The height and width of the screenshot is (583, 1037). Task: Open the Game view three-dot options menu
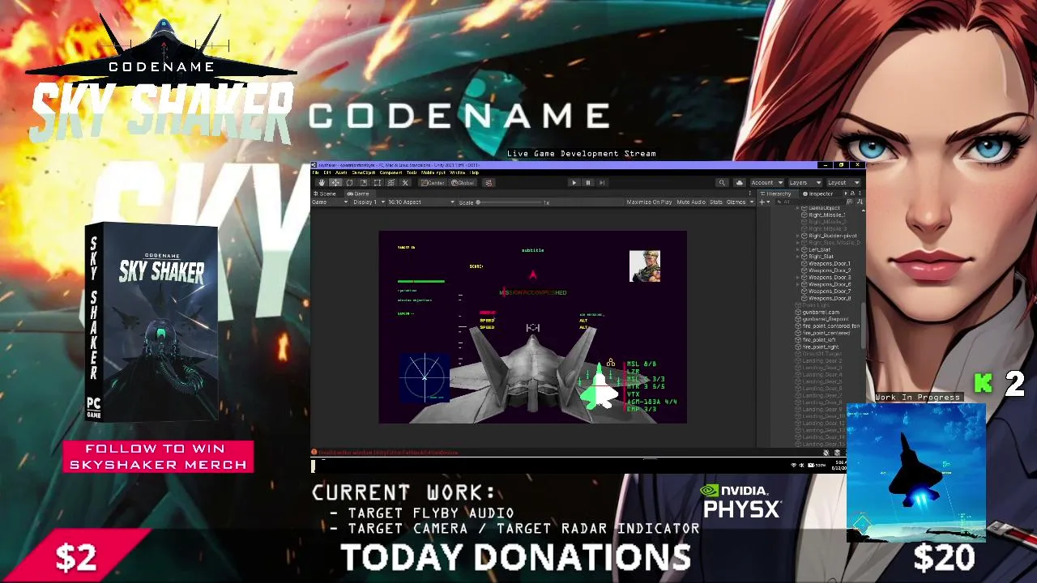tap(752, 194)
